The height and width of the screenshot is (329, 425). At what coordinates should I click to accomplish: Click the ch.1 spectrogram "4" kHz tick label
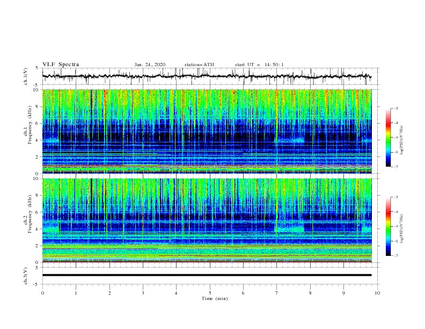pos(38,140)
